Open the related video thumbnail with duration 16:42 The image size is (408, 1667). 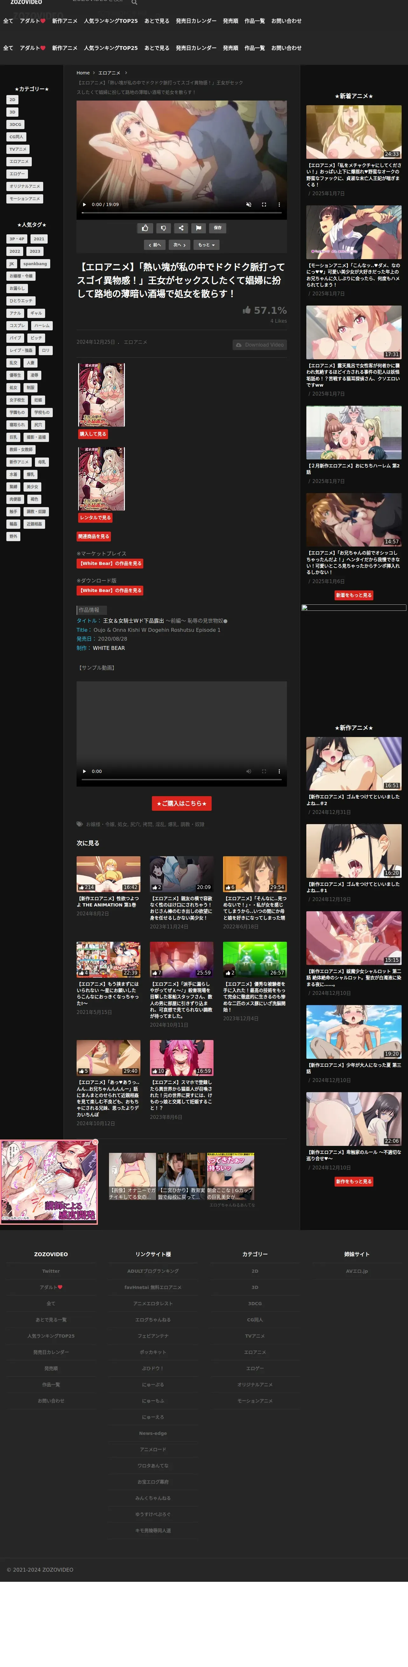pos(109,874)
